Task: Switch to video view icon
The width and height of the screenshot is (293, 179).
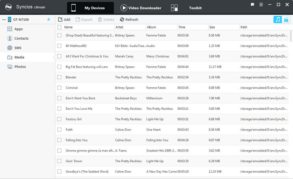Action: [x=286, y=19]
